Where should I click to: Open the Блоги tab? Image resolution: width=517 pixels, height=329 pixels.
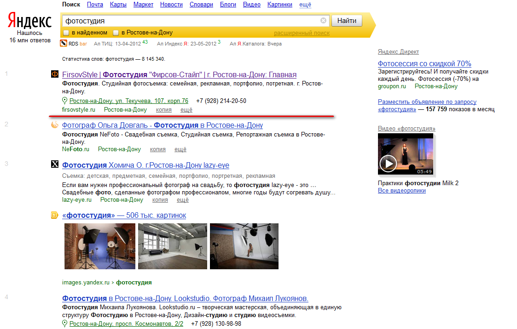[x=228, y=5]
